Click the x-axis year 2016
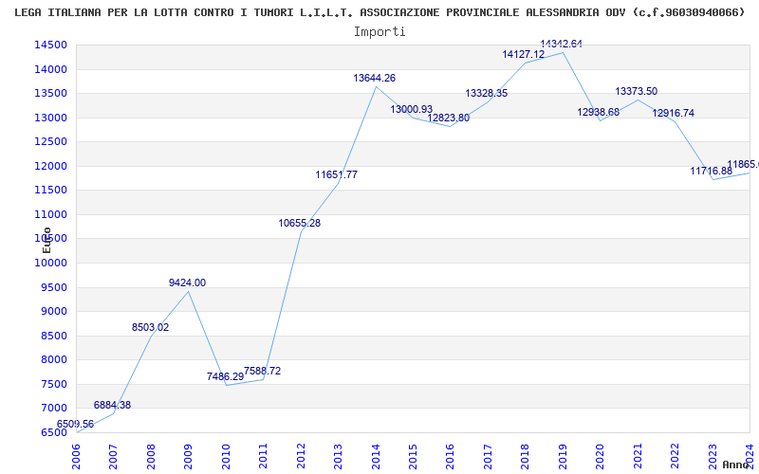The height and width of the screenshot is (474, 759). tap(450, 456)
